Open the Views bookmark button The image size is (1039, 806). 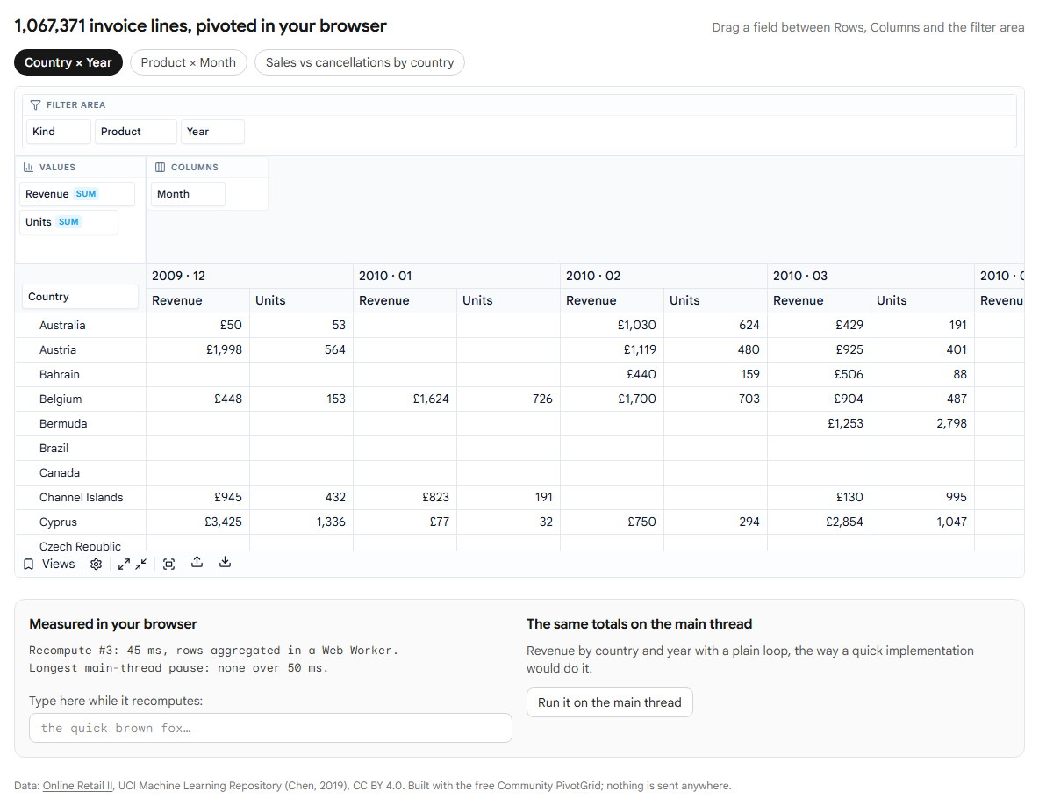click(x=49, y=564)
